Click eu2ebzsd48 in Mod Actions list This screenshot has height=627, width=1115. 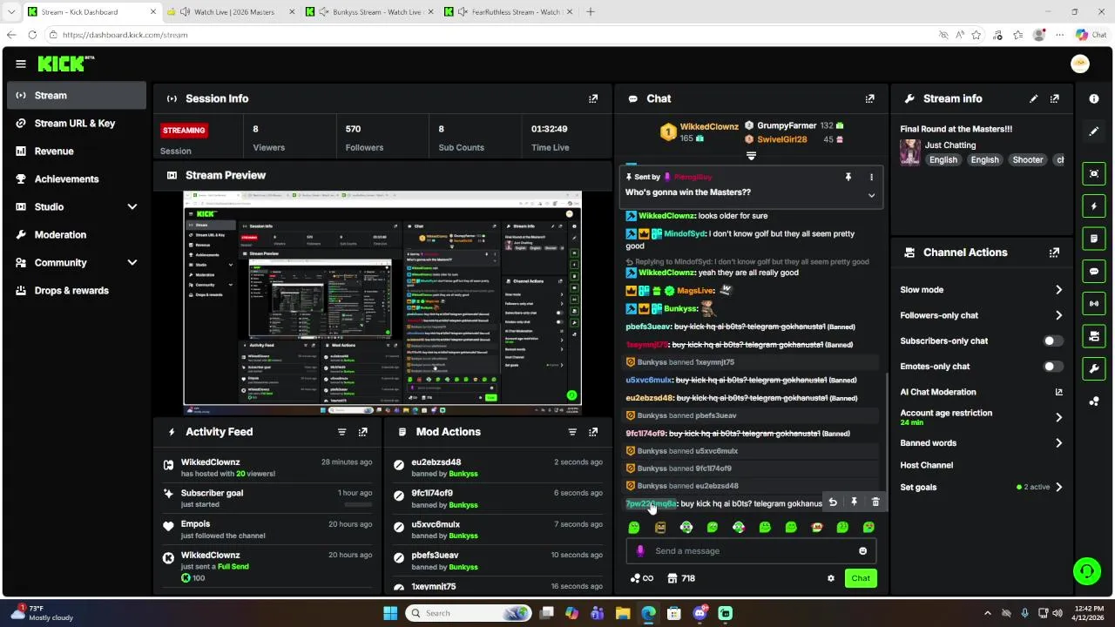point(436,462)
